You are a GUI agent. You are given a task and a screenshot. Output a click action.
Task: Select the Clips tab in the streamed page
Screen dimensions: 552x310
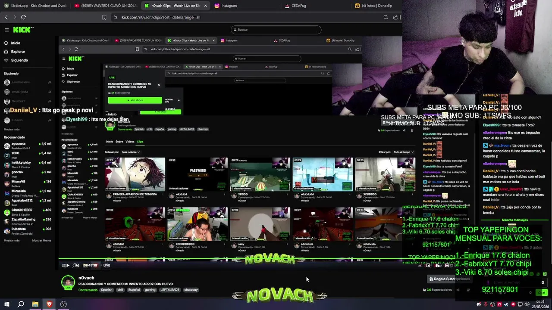140,142
